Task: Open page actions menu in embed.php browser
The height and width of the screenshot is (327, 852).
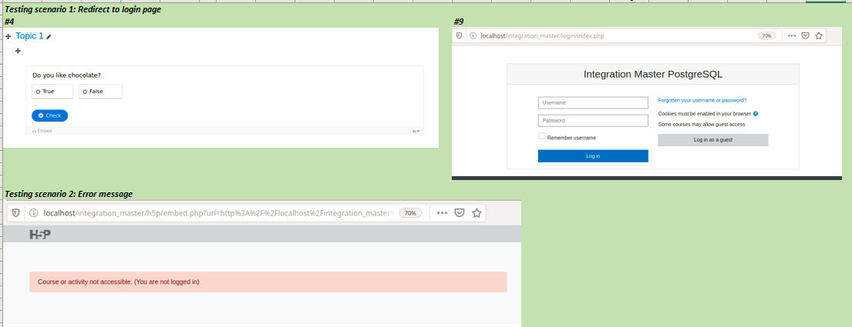Action: tap(443, 213)
